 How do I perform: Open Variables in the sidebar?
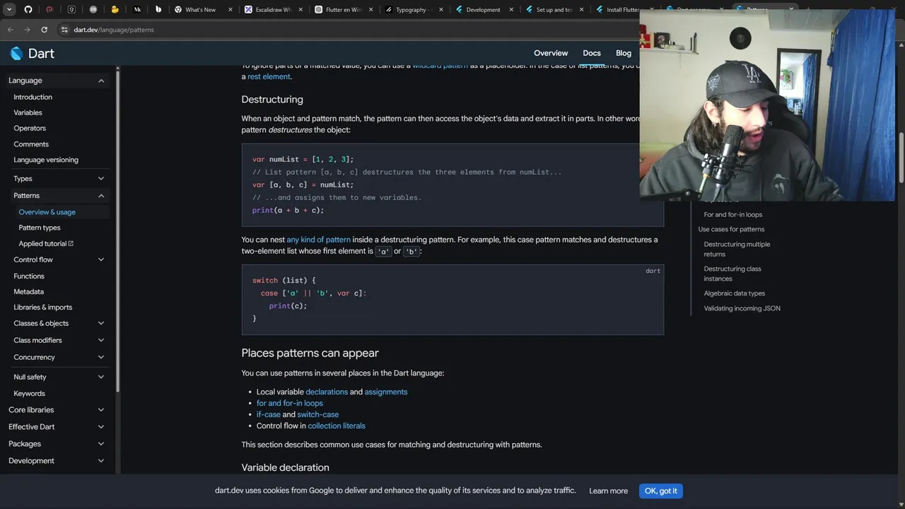point(28,112)
